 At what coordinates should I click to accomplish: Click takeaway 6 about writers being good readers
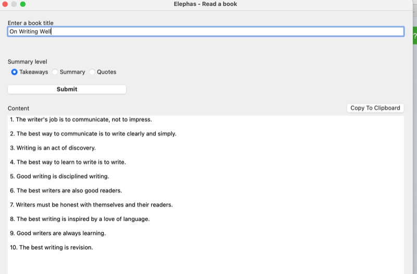point(66,191)
